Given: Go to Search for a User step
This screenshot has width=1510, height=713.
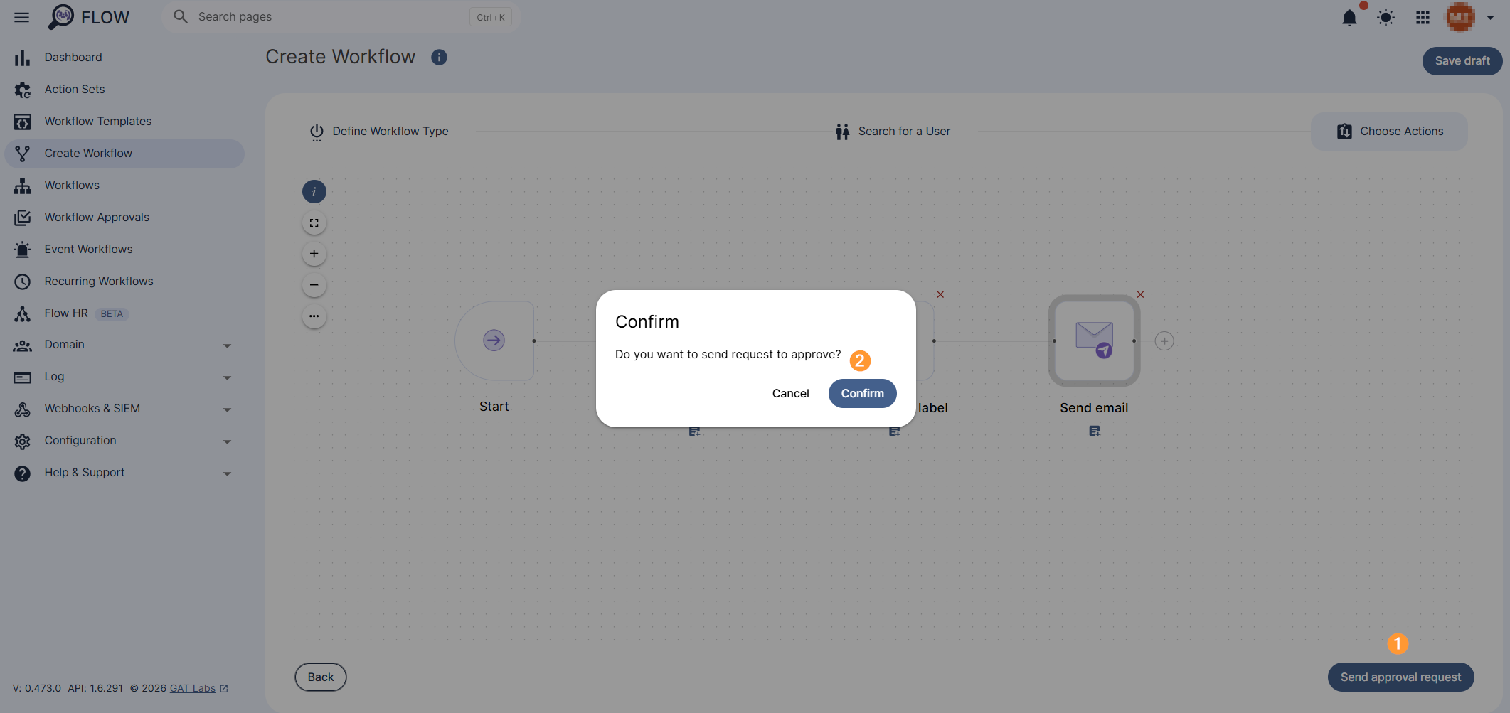Looking at the screenshot, I should click(893, 132).
